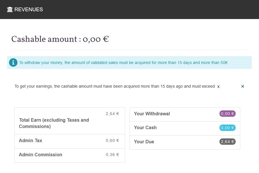Click the Your Due label
Viewport: 259px width, 173px height.
[x=144, y=142]
